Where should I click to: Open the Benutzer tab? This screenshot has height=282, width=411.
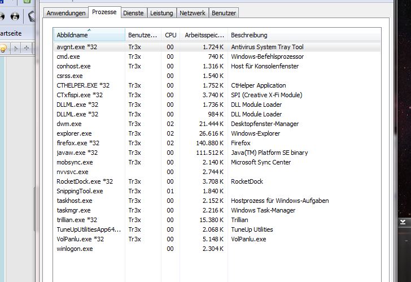coord(224,13)
